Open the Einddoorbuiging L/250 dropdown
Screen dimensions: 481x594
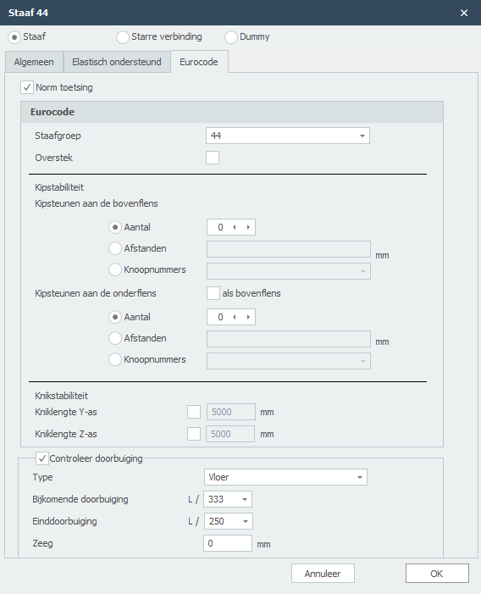coord(229,521)
